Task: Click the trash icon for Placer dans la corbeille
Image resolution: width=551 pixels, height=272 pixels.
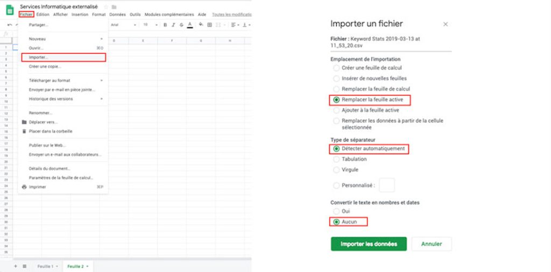Action: tap(24, 131)
